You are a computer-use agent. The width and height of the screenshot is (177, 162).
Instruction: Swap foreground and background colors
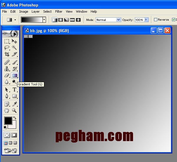pos(15,118)
